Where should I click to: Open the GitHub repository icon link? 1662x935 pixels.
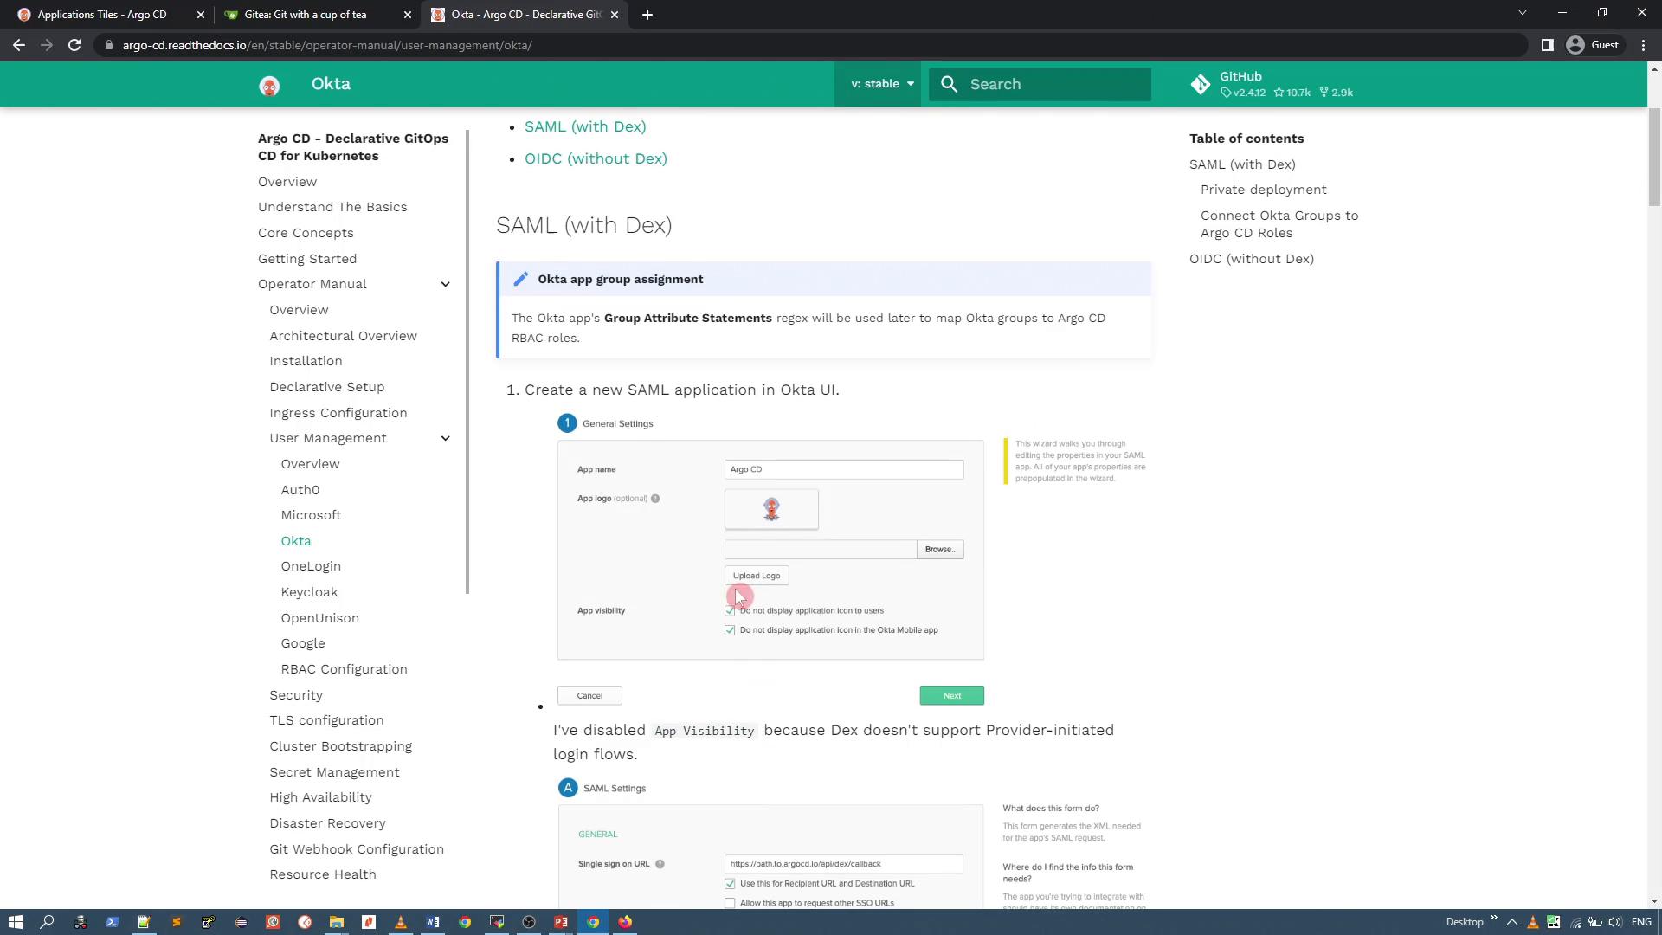point(1201,84)
